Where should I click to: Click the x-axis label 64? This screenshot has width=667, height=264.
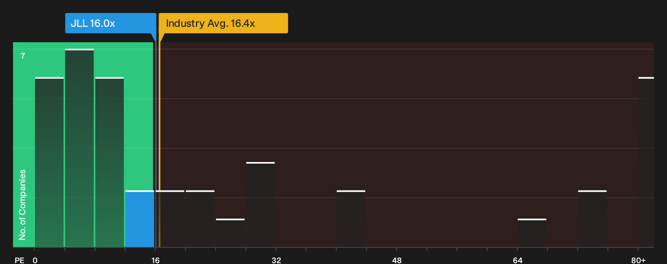[517, 260]
